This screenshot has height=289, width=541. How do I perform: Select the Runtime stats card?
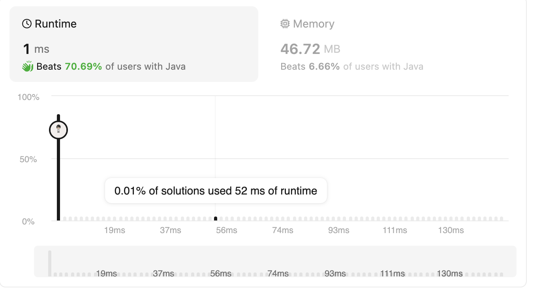click(133, 44)
